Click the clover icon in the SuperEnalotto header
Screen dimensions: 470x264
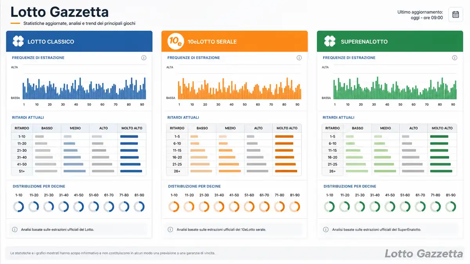330,41
